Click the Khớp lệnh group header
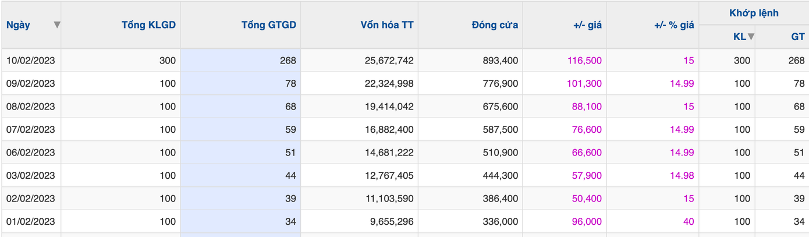Viewport: 809px width, 237px height. [x=754, y=13]
